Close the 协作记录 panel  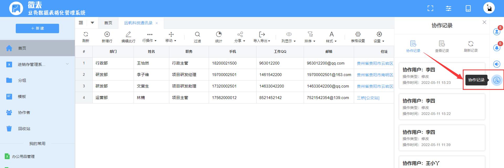click(x=484, y=22)
